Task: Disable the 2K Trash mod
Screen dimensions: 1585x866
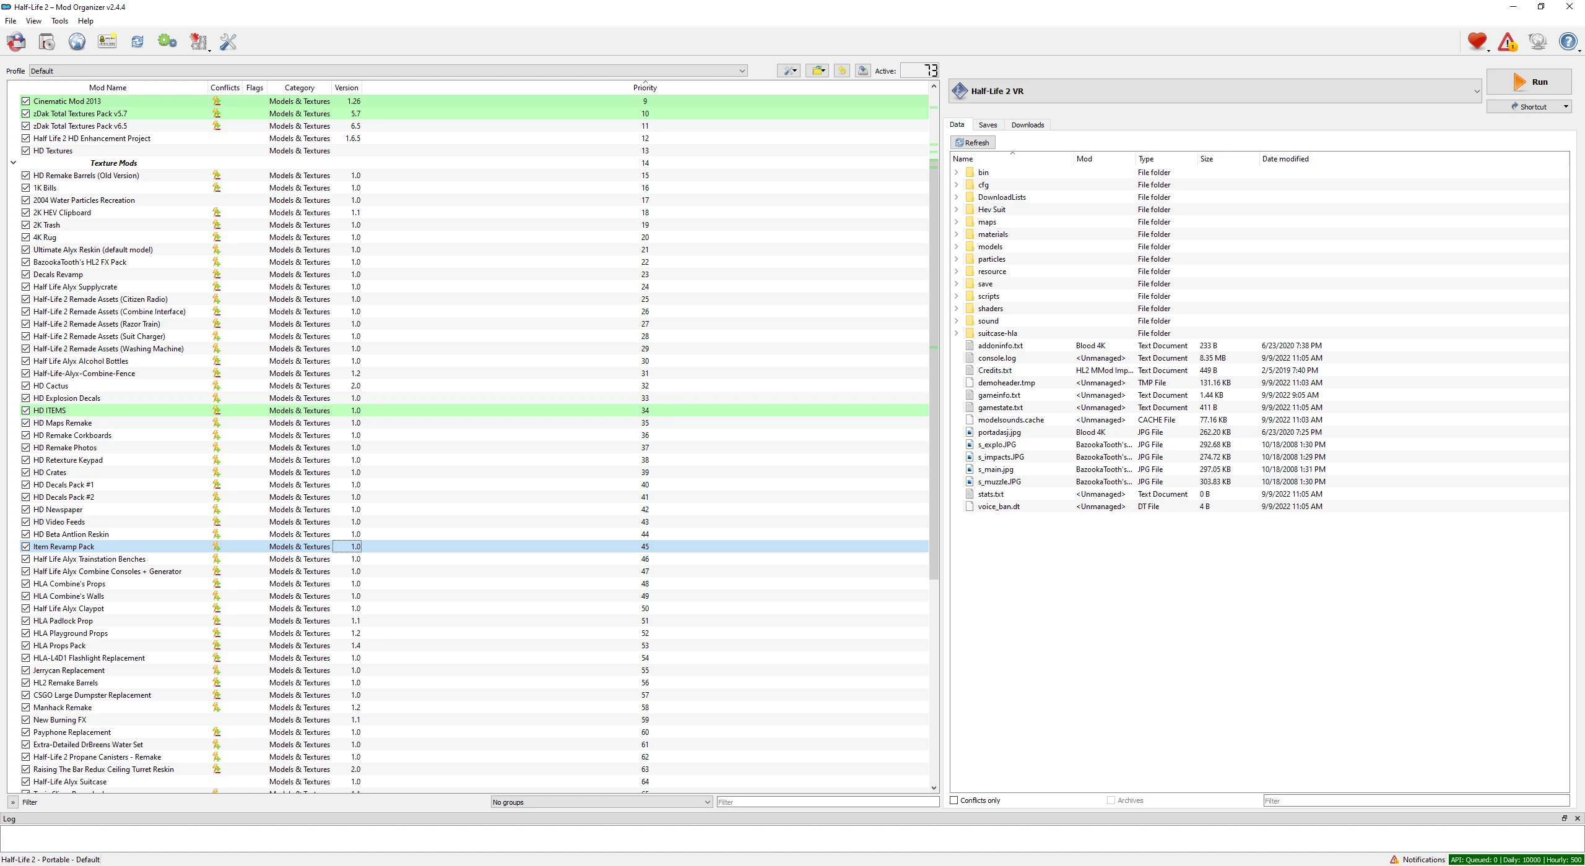Action: coord(26,225)
